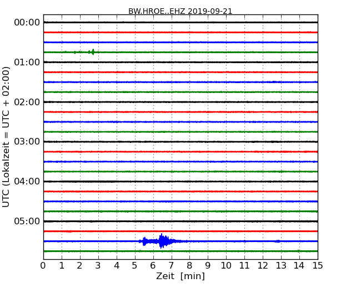Viewport: 361px width, 288px height.
Task: Click the x-axis tick label 1
Action: [62, 266]
